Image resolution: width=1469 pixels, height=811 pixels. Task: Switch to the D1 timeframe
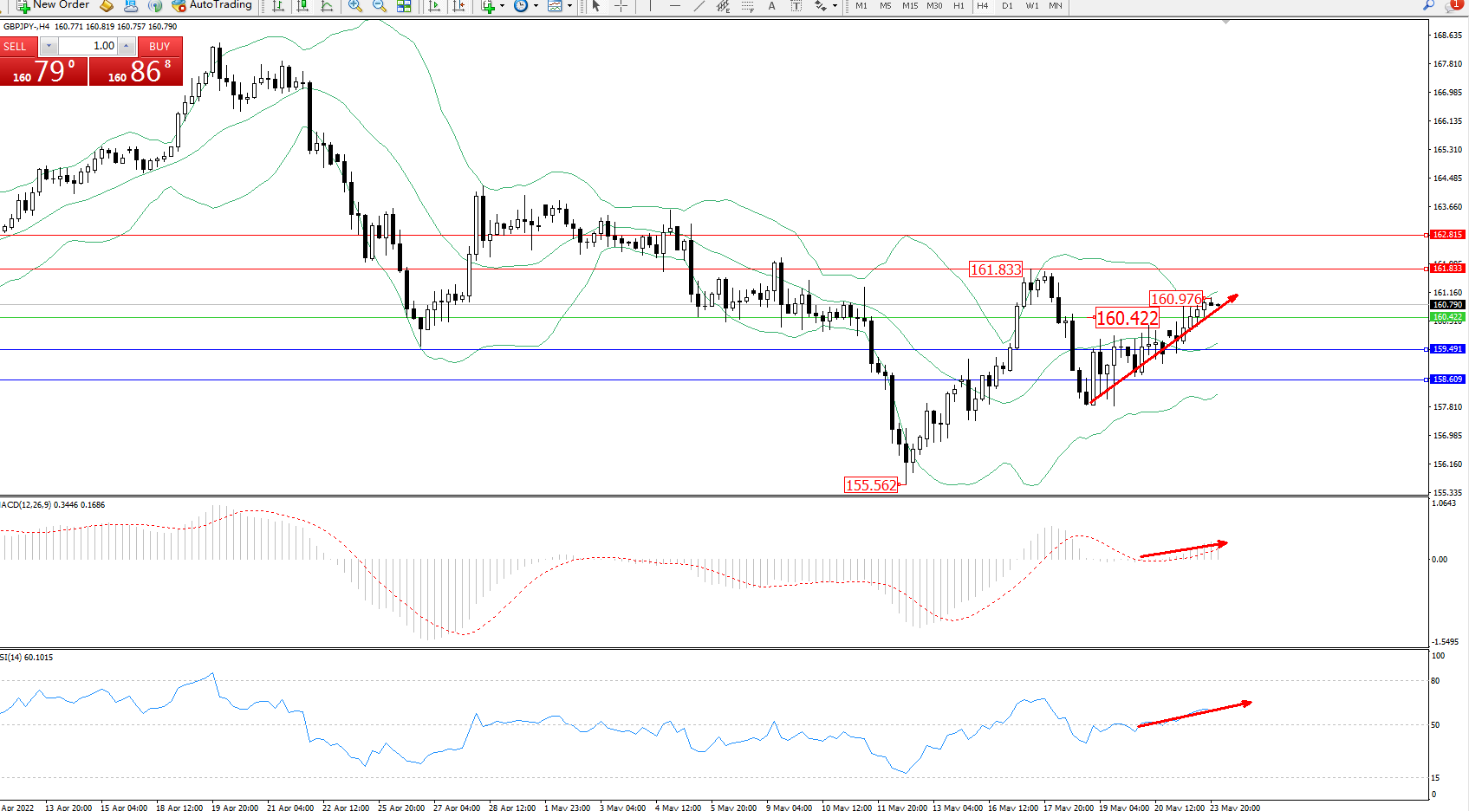pyautogui.click(x=1007, y=6)
